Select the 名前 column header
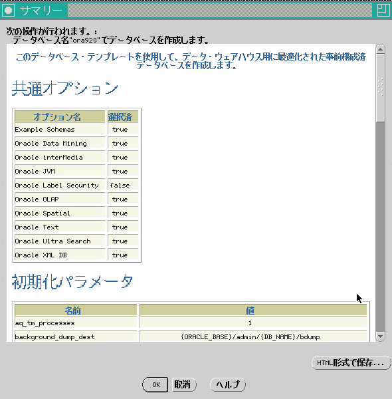This screenshot has width=392, height=399. pos(76,311)
